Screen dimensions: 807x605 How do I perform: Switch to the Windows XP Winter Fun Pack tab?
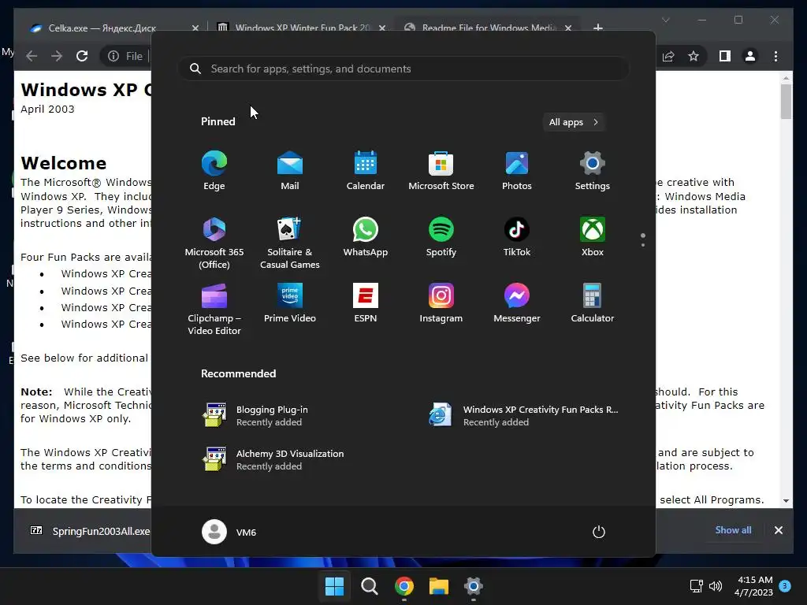click(x=301, y=28)
